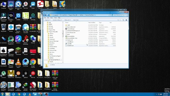Select the GetData Recover My archive on desktop
The image size is (170, 96).
pos(55,86)
